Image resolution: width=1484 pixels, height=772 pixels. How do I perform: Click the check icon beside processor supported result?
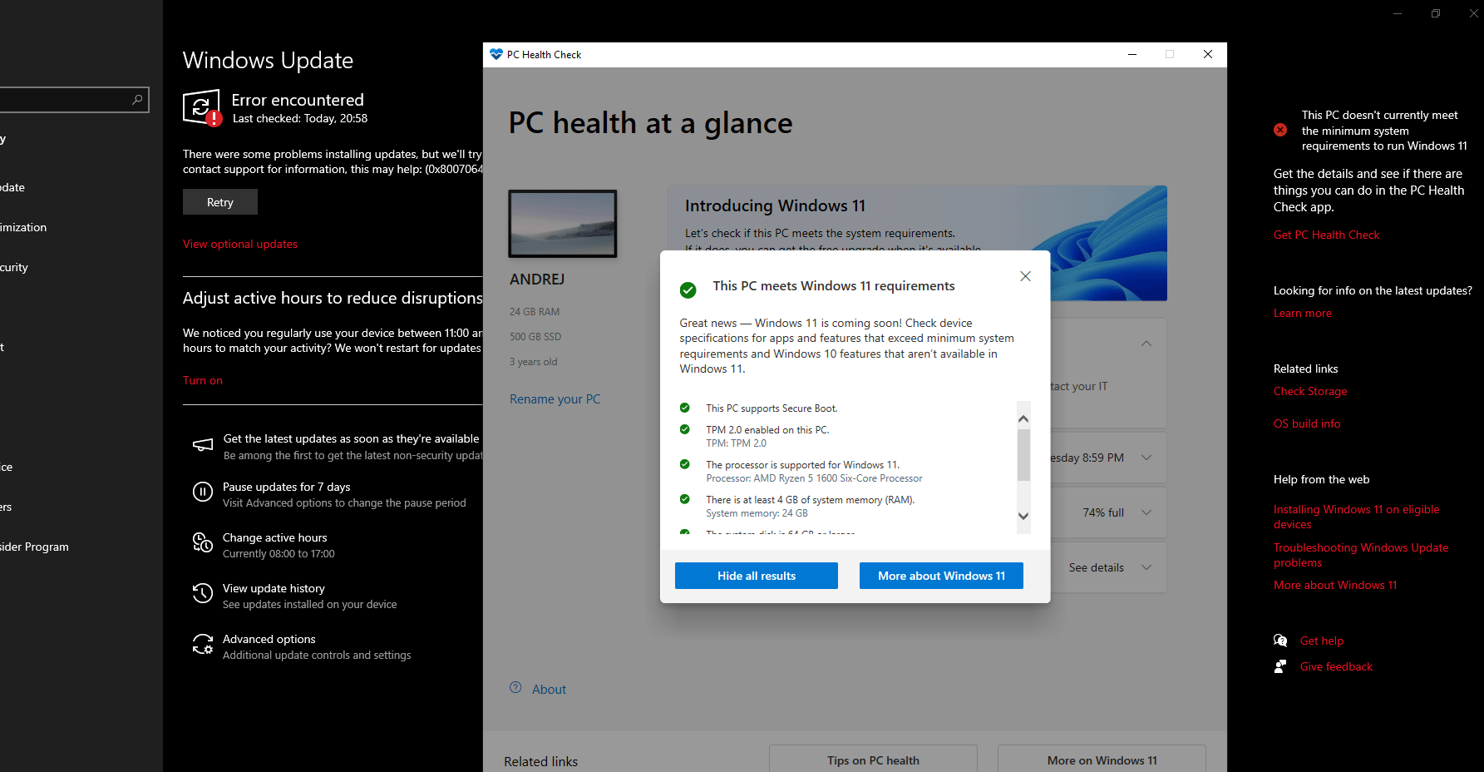coord(684,464)
